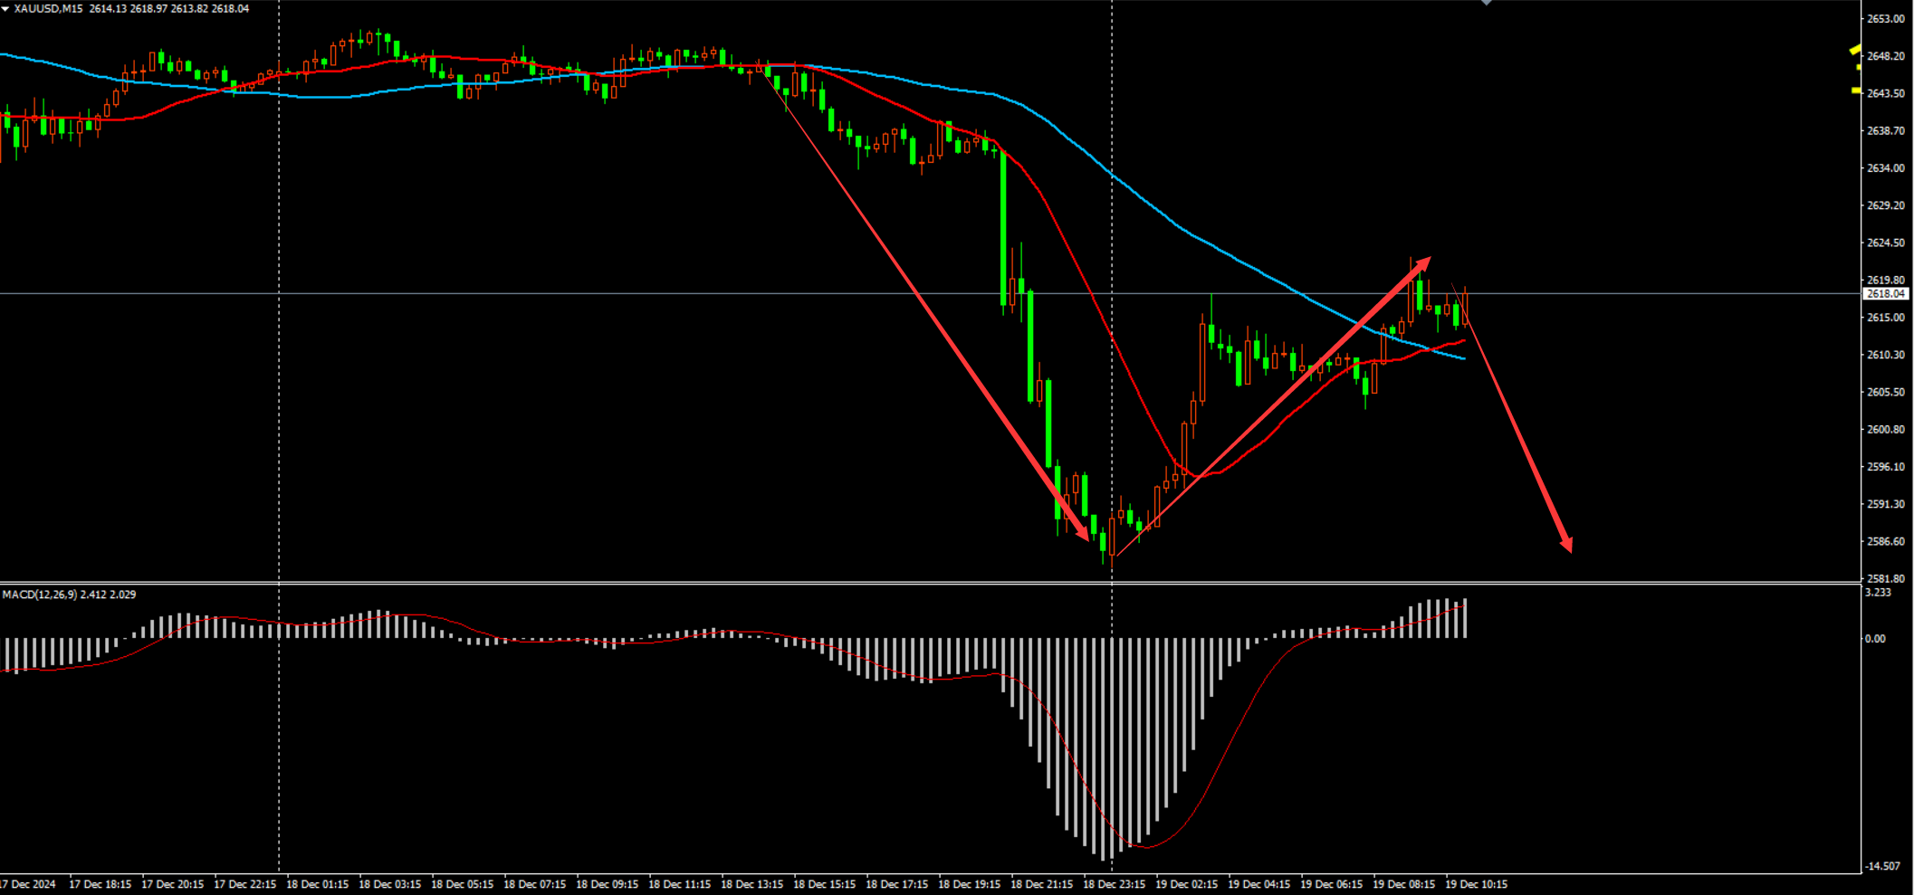Click the 2619.80 price axis label
Image resolution: width=1914 pixels, height=895 pixels.
click(x=1886, y=281)
